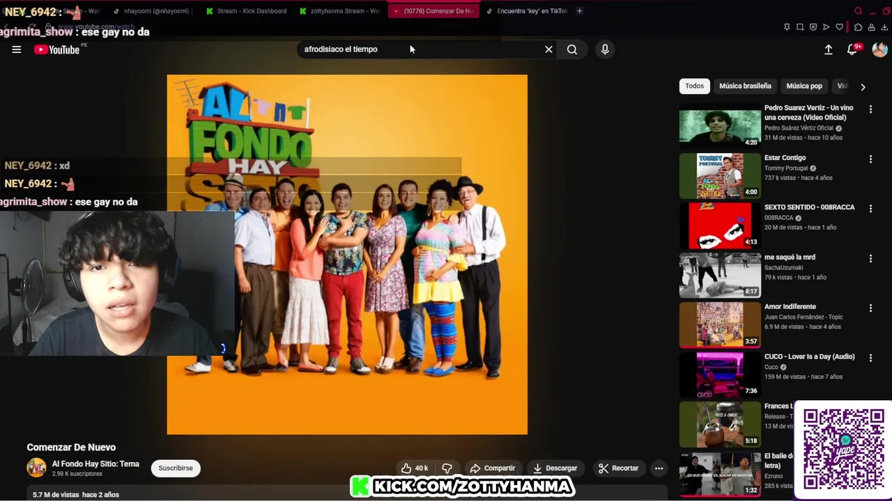This screenshot has height=501, width=892.
Task: Select the Música brasileña chip
Action: tap(745, 86)
